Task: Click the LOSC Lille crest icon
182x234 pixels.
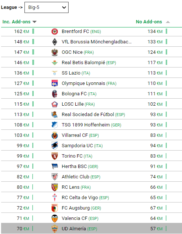Action: 54,104
